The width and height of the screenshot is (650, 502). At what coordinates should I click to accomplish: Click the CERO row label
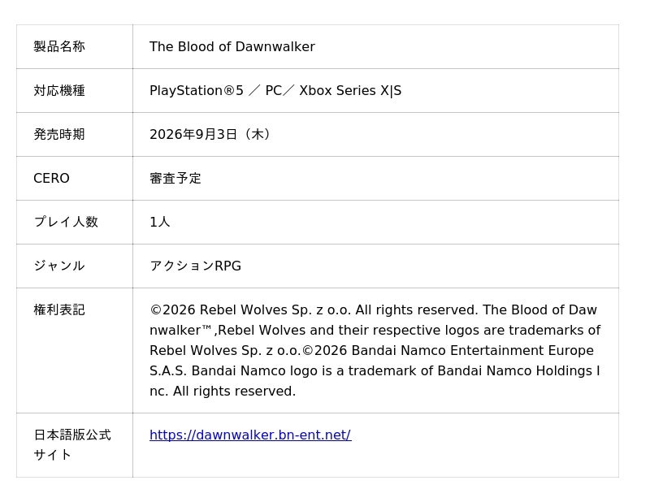click(51, 179)
